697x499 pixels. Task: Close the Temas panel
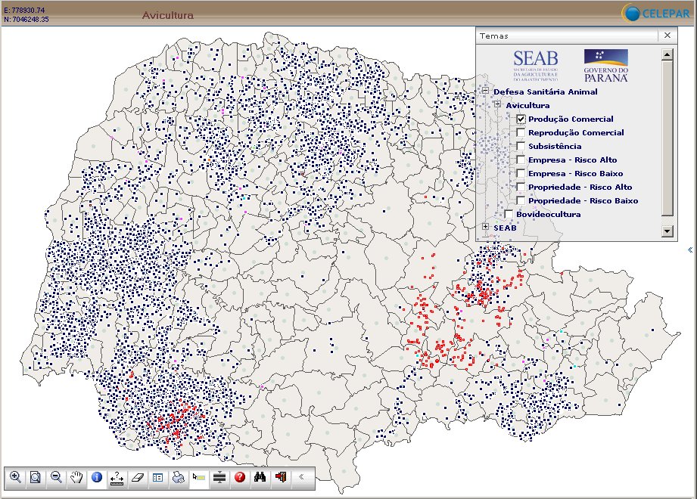[667, 36]
